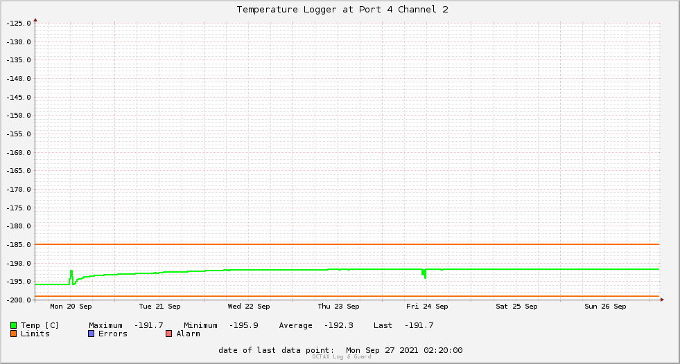
Task: Click the -200.0 y-axis label
Action: click(19, 300)
